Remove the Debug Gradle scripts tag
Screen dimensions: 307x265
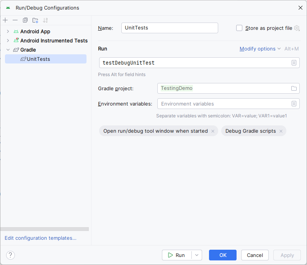[x=281, y=131]
